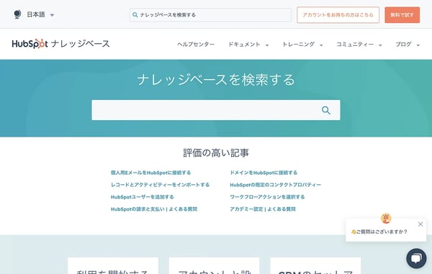432x274 pixels.
Task: Open HubSpotの既定のコンタクトプロパティー article
Action: tap(276, 185)
